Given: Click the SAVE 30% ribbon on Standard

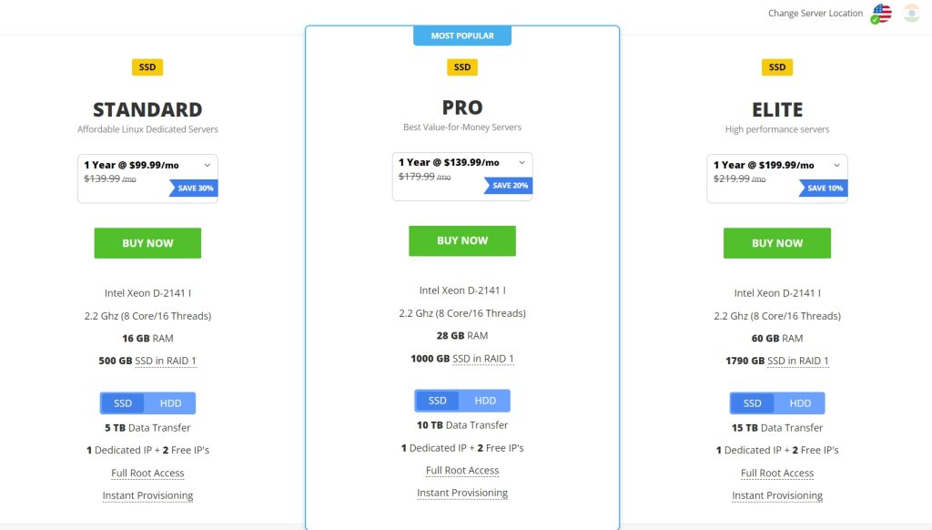Looking at the screenshot, I should (x=195, y=189).
